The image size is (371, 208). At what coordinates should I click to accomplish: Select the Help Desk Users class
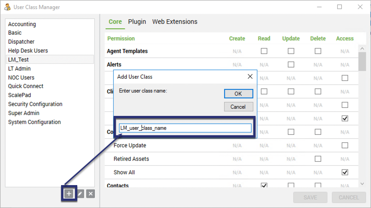[28, 51]
